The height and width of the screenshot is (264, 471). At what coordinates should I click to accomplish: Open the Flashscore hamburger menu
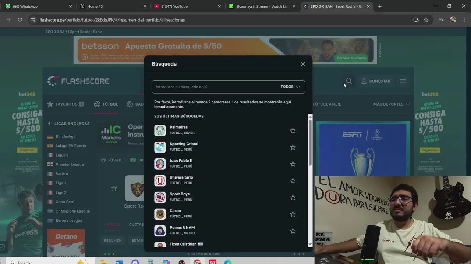[403, 81]
